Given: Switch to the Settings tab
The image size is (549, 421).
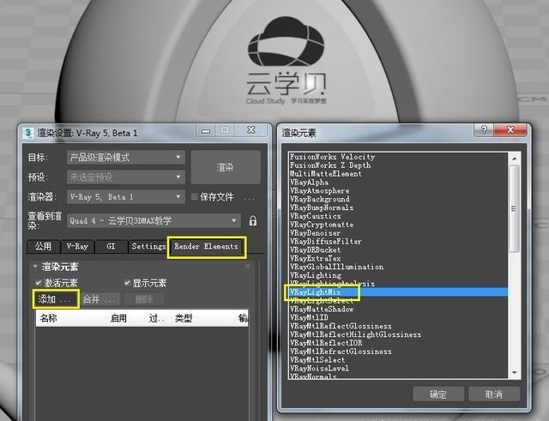Looking at the screenshot, I should [148, 246].
